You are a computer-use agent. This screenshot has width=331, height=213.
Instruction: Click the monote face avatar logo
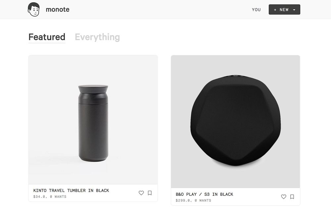click(34, 9)
